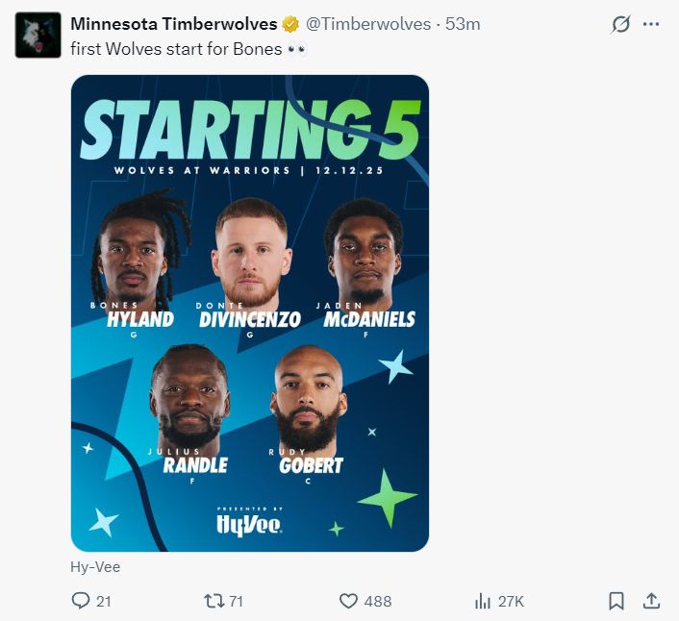The image size is (679, 621).
Task: Open the Timberwolves wolf profile avatar
Action: click(x=38, y=36)
